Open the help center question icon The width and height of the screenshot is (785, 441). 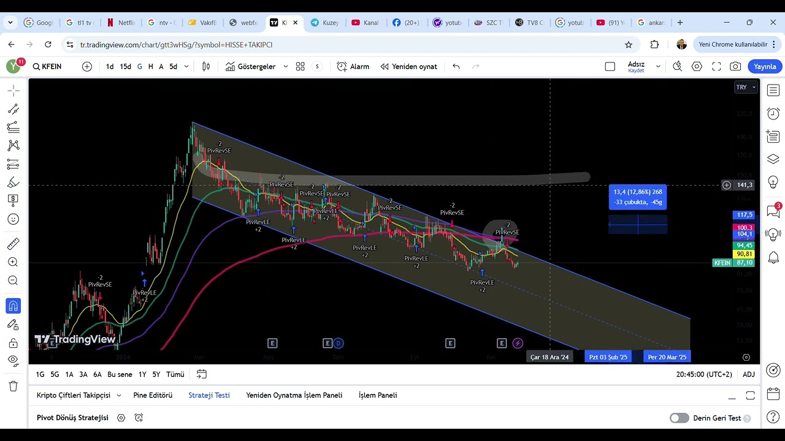pyautogui.click(x=773, y=418)
